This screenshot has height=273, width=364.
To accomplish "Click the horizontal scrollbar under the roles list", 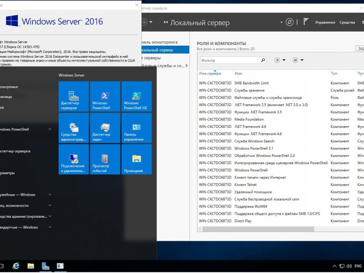I will [x=258, y=229].
